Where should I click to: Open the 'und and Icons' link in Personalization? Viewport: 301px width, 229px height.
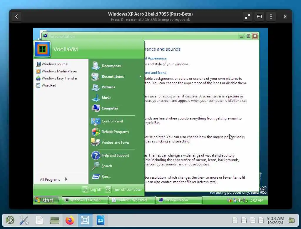point(155,73)
